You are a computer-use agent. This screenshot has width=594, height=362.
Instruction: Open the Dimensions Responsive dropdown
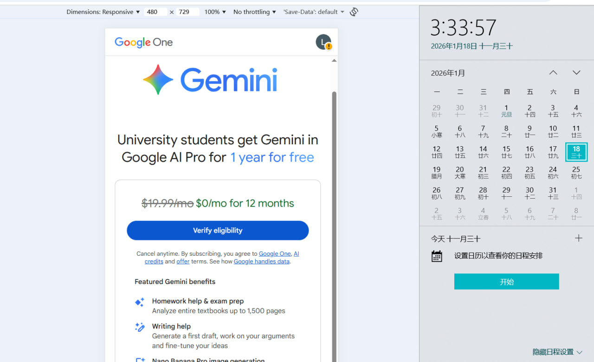click(x=103, y=12)
